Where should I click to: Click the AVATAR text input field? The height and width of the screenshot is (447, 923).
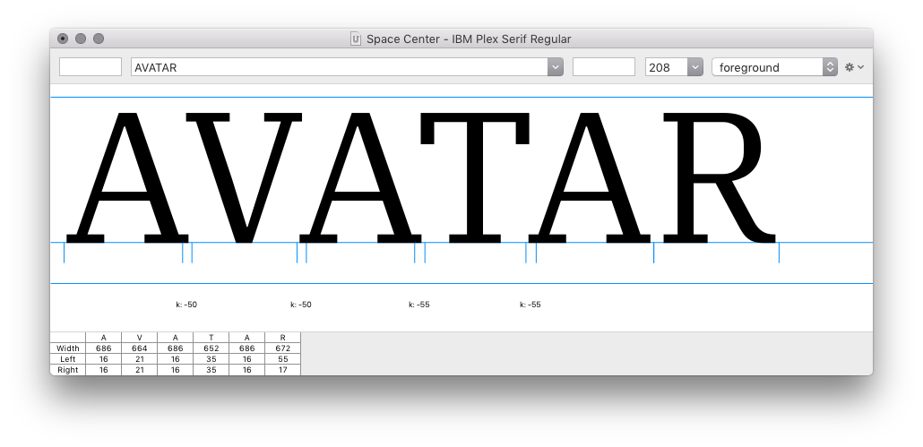[340, 67]
